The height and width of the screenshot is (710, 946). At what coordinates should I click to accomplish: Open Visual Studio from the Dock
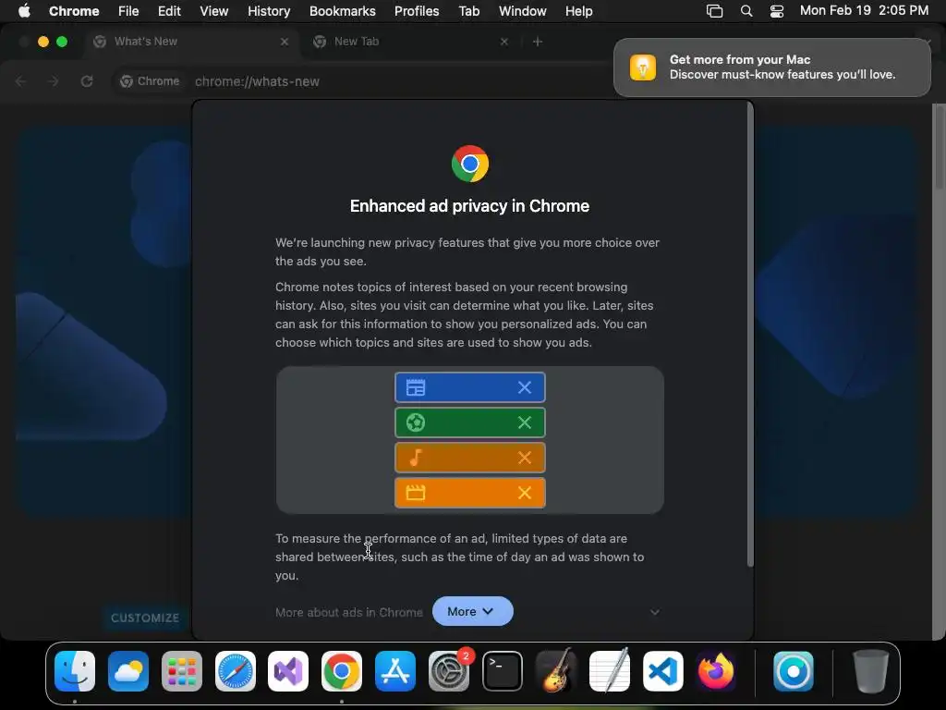click(288, 671)
